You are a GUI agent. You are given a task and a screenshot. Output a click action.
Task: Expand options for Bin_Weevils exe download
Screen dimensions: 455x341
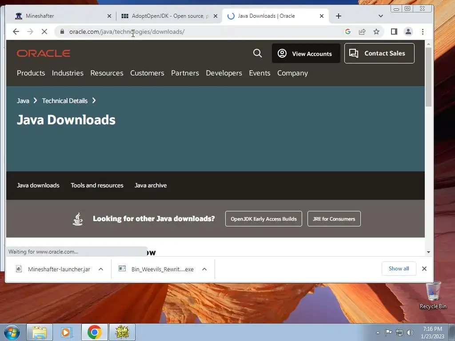pyautogui.click(x=204, y=269)
